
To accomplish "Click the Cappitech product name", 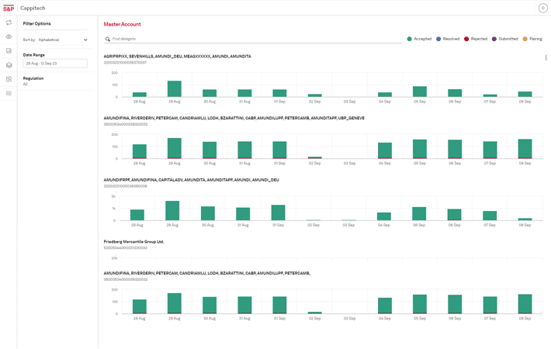I will [33, 8].
